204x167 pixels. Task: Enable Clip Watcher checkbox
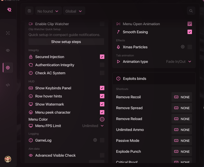[102, 24]
